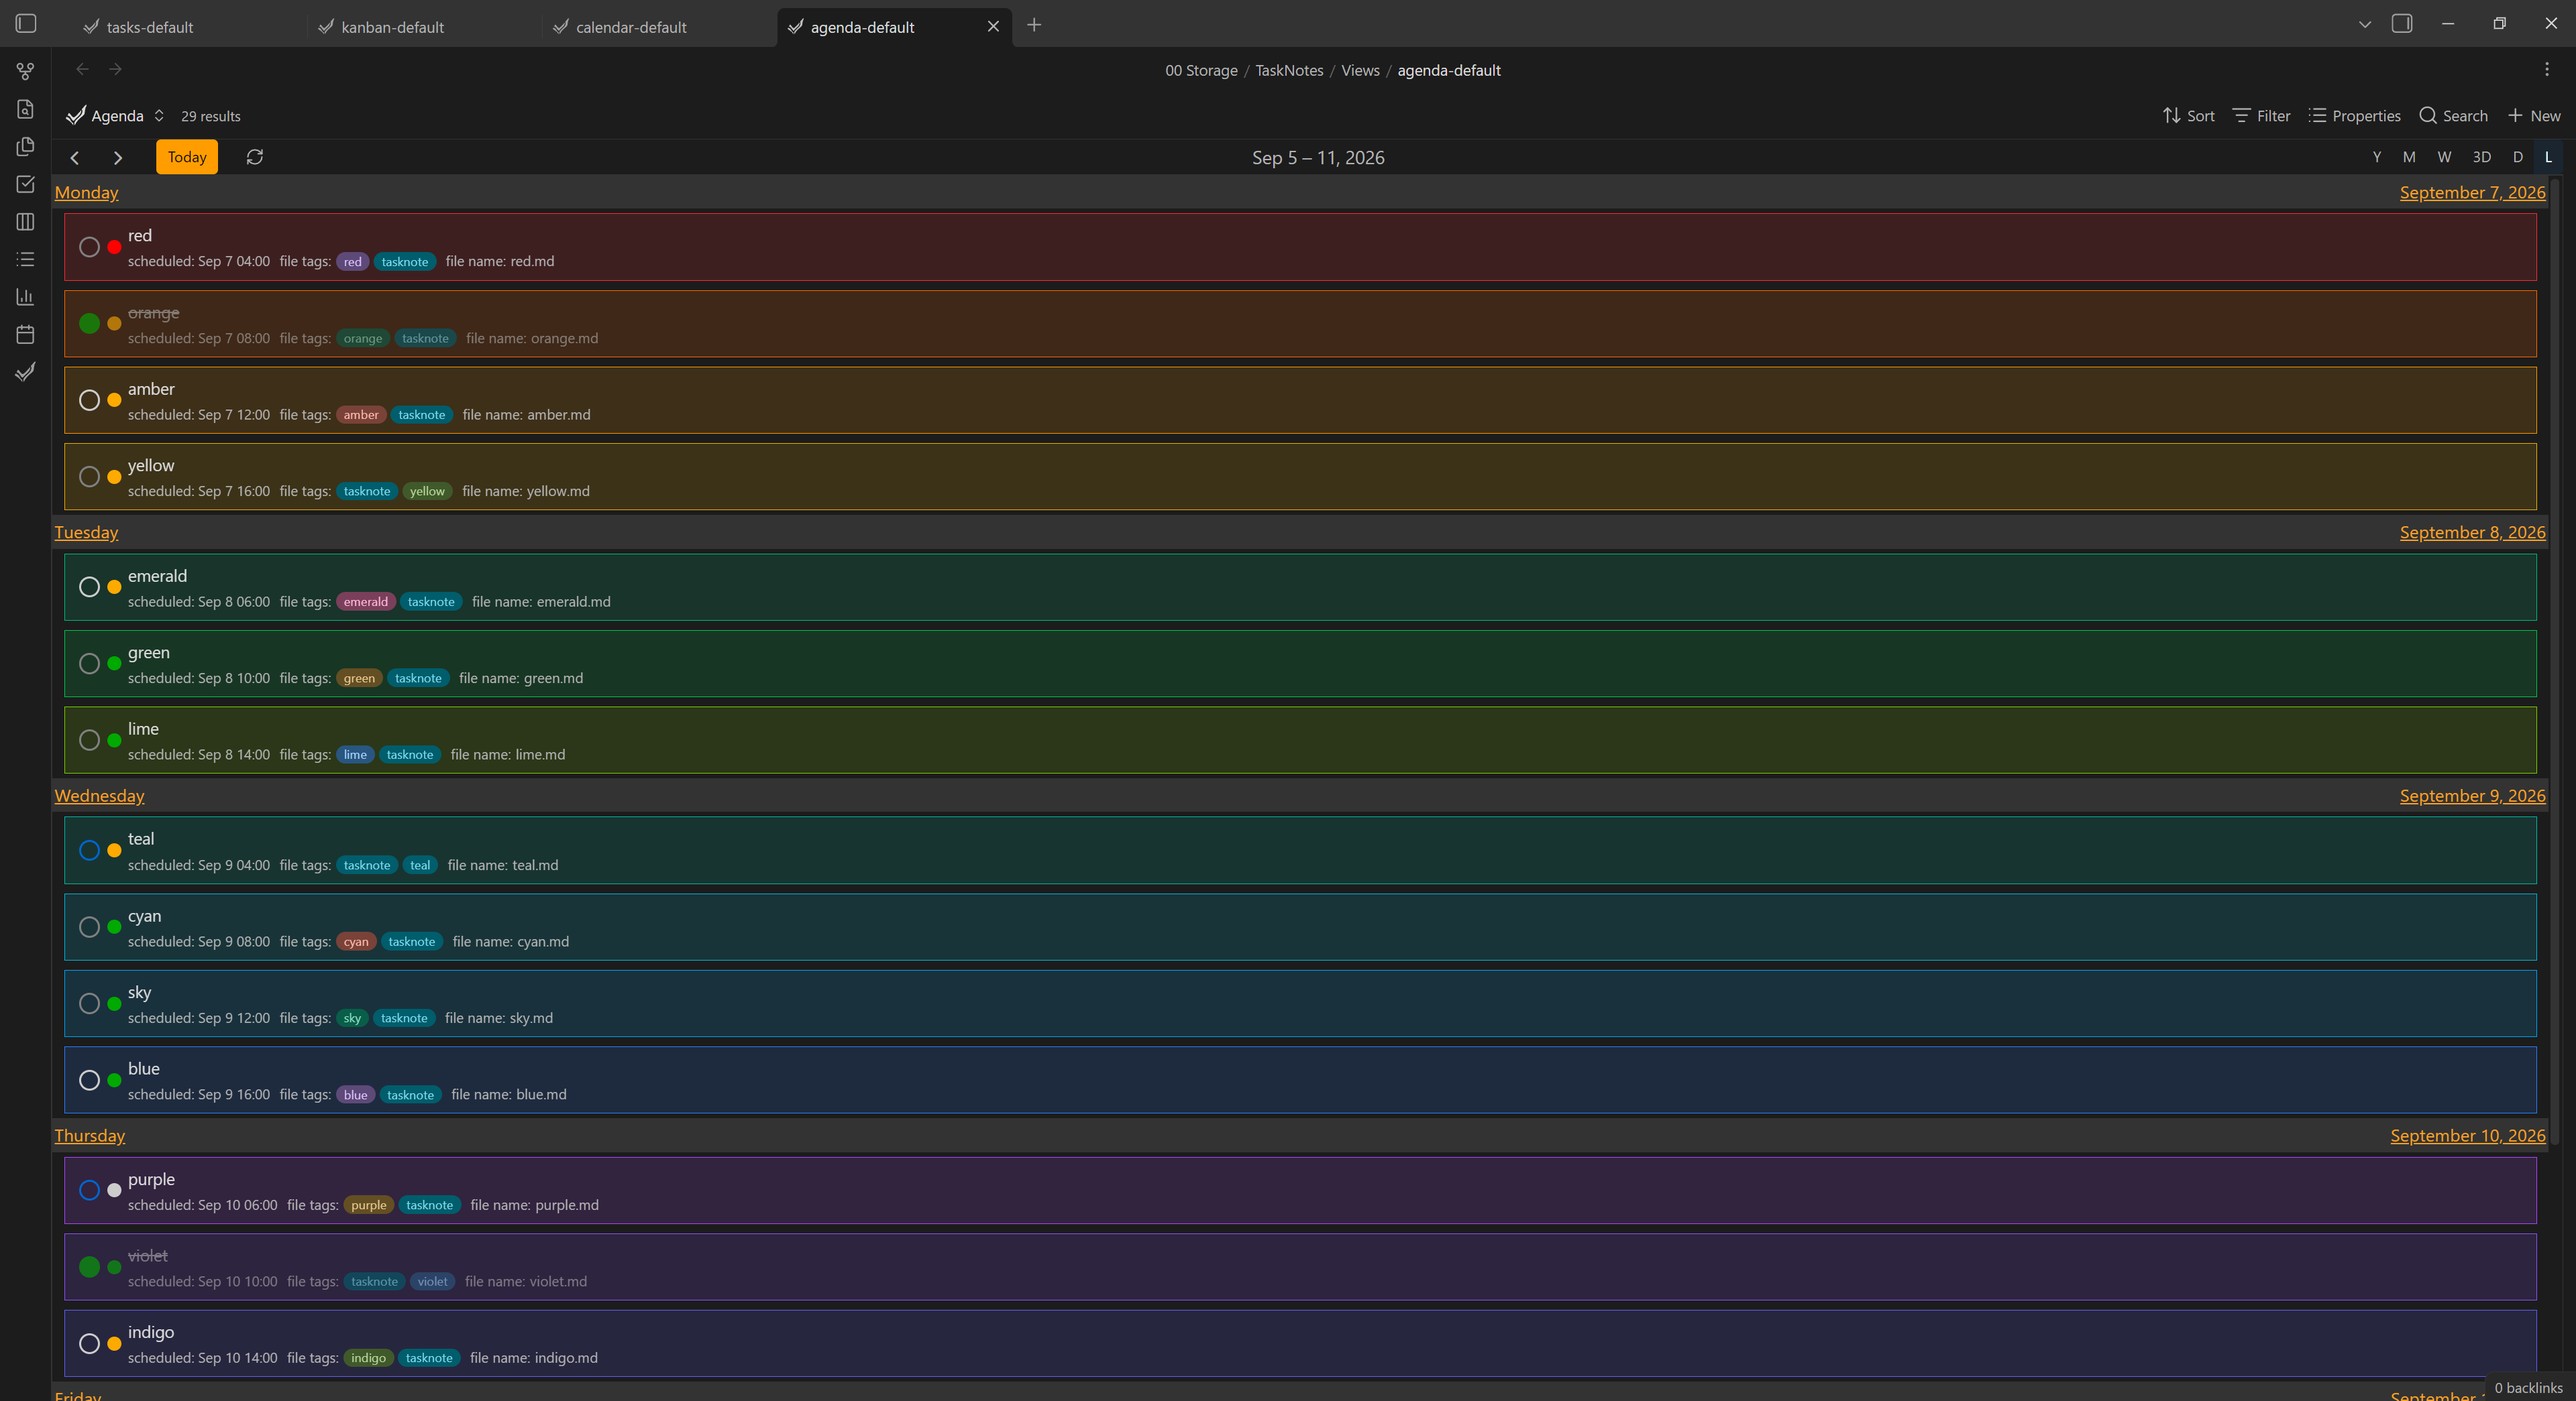The image size is (2576, 1401).
Task: Select the L list view
Action: [2548, 157]
